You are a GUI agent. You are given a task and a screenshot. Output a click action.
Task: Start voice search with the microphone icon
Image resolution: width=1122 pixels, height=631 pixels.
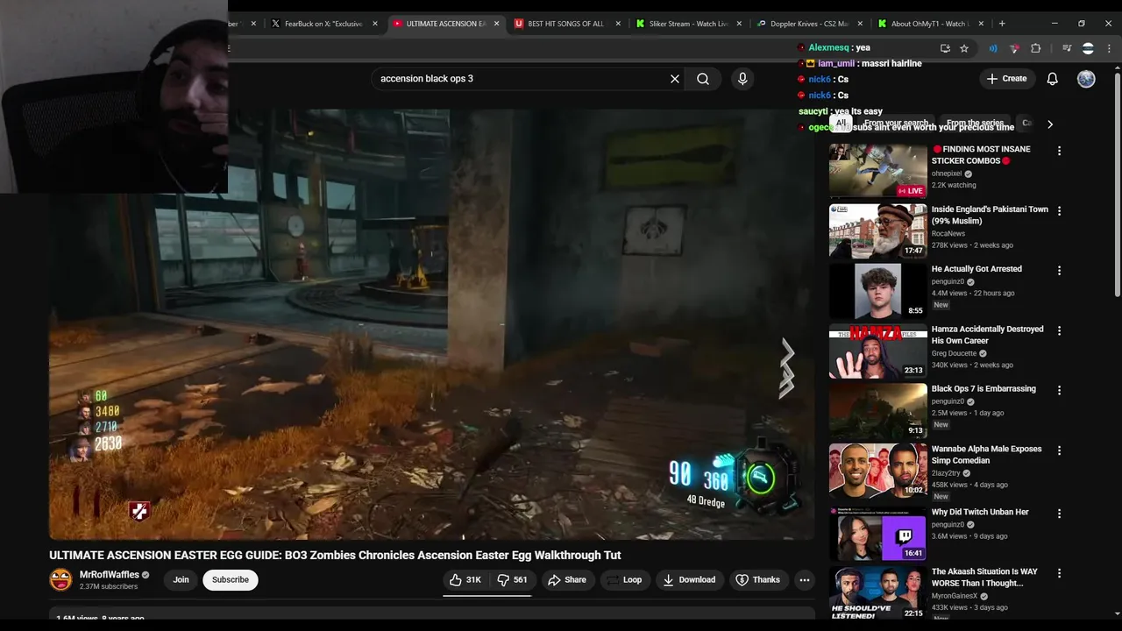coord(742,79)
